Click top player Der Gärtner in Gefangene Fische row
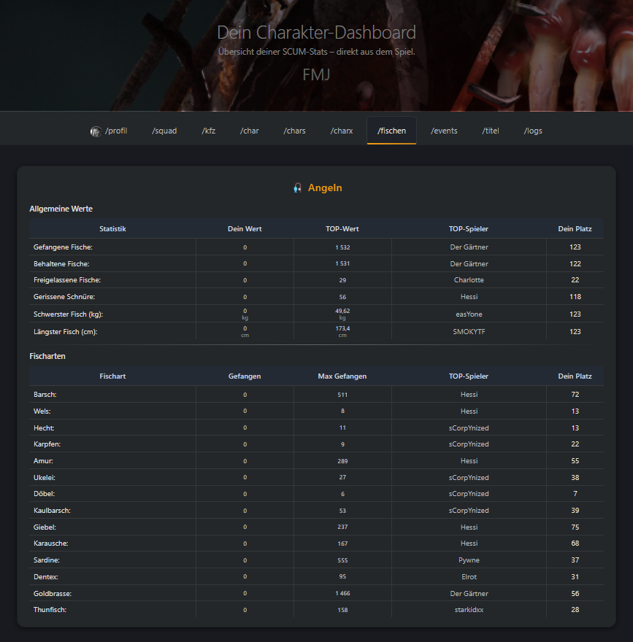Screen dimensions: 633x642 469,247
